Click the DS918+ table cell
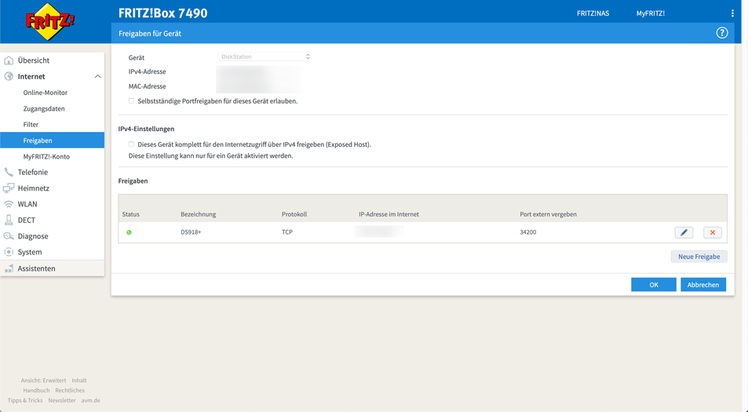Image resolution: width=748 pixels, height=412 pixels. click(x=191, y=232)
